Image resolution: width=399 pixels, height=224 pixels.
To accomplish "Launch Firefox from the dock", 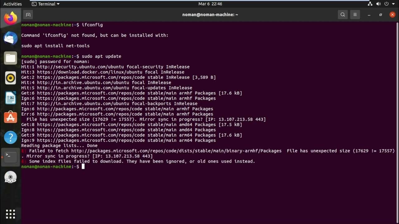I will click(11, 18).
